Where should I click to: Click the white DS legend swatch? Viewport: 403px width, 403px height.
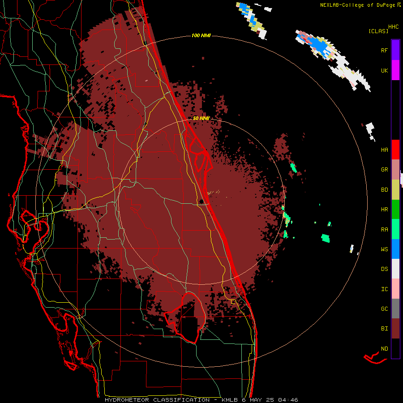coord(395,269)
